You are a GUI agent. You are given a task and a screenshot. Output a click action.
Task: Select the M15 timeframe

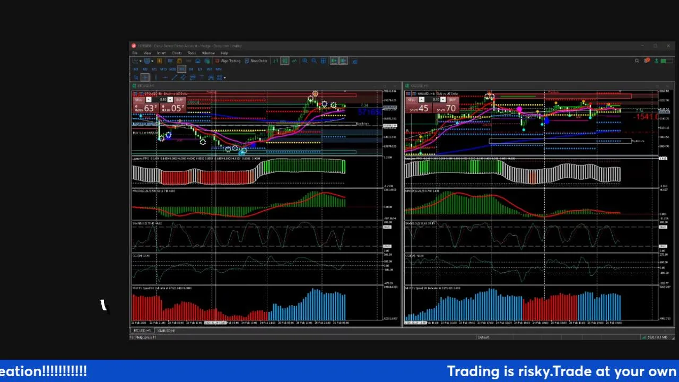pyautogui.click(x=163, y=69)
